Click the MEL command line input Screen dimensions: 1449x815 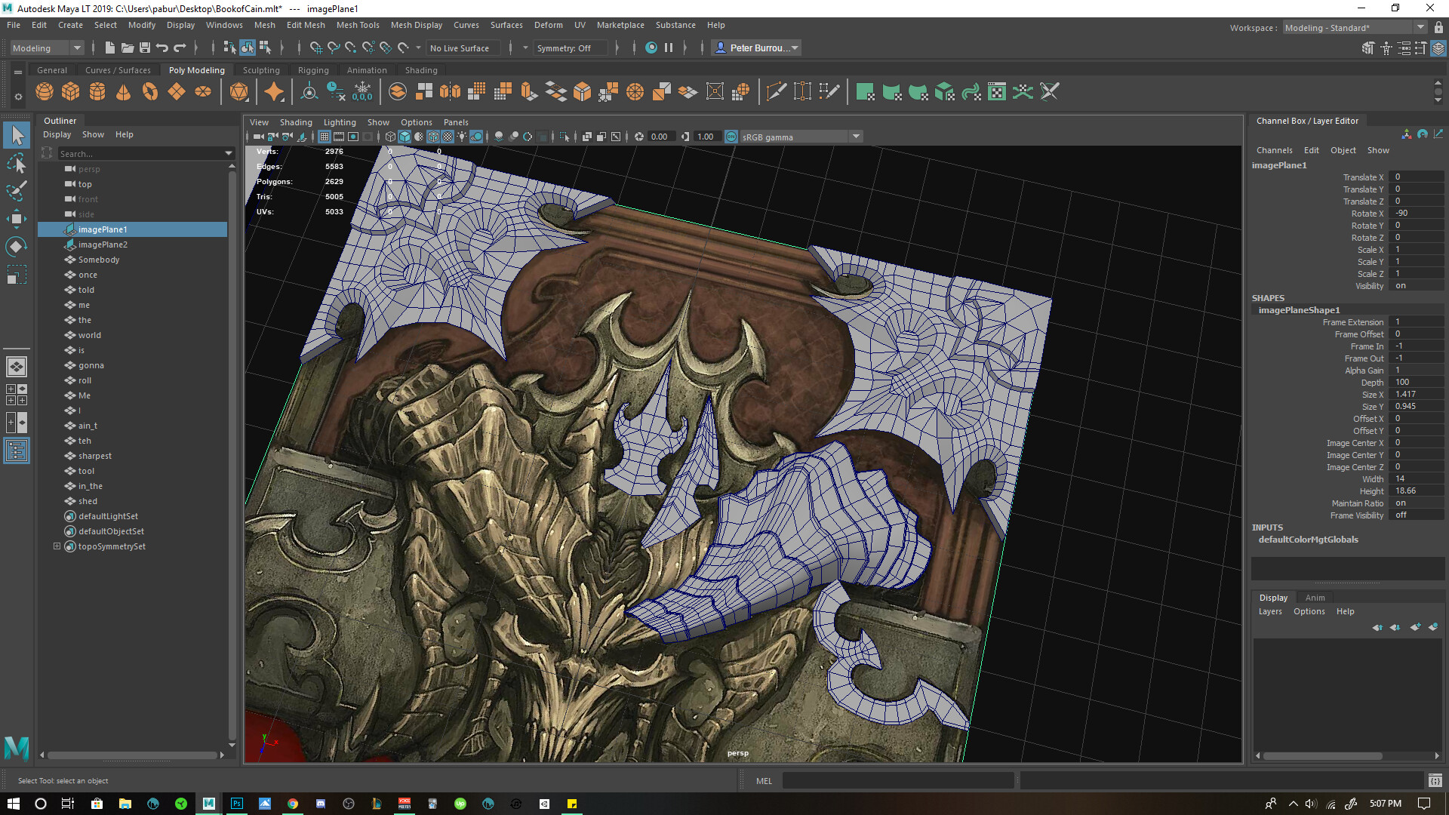(x=897, y=781)
